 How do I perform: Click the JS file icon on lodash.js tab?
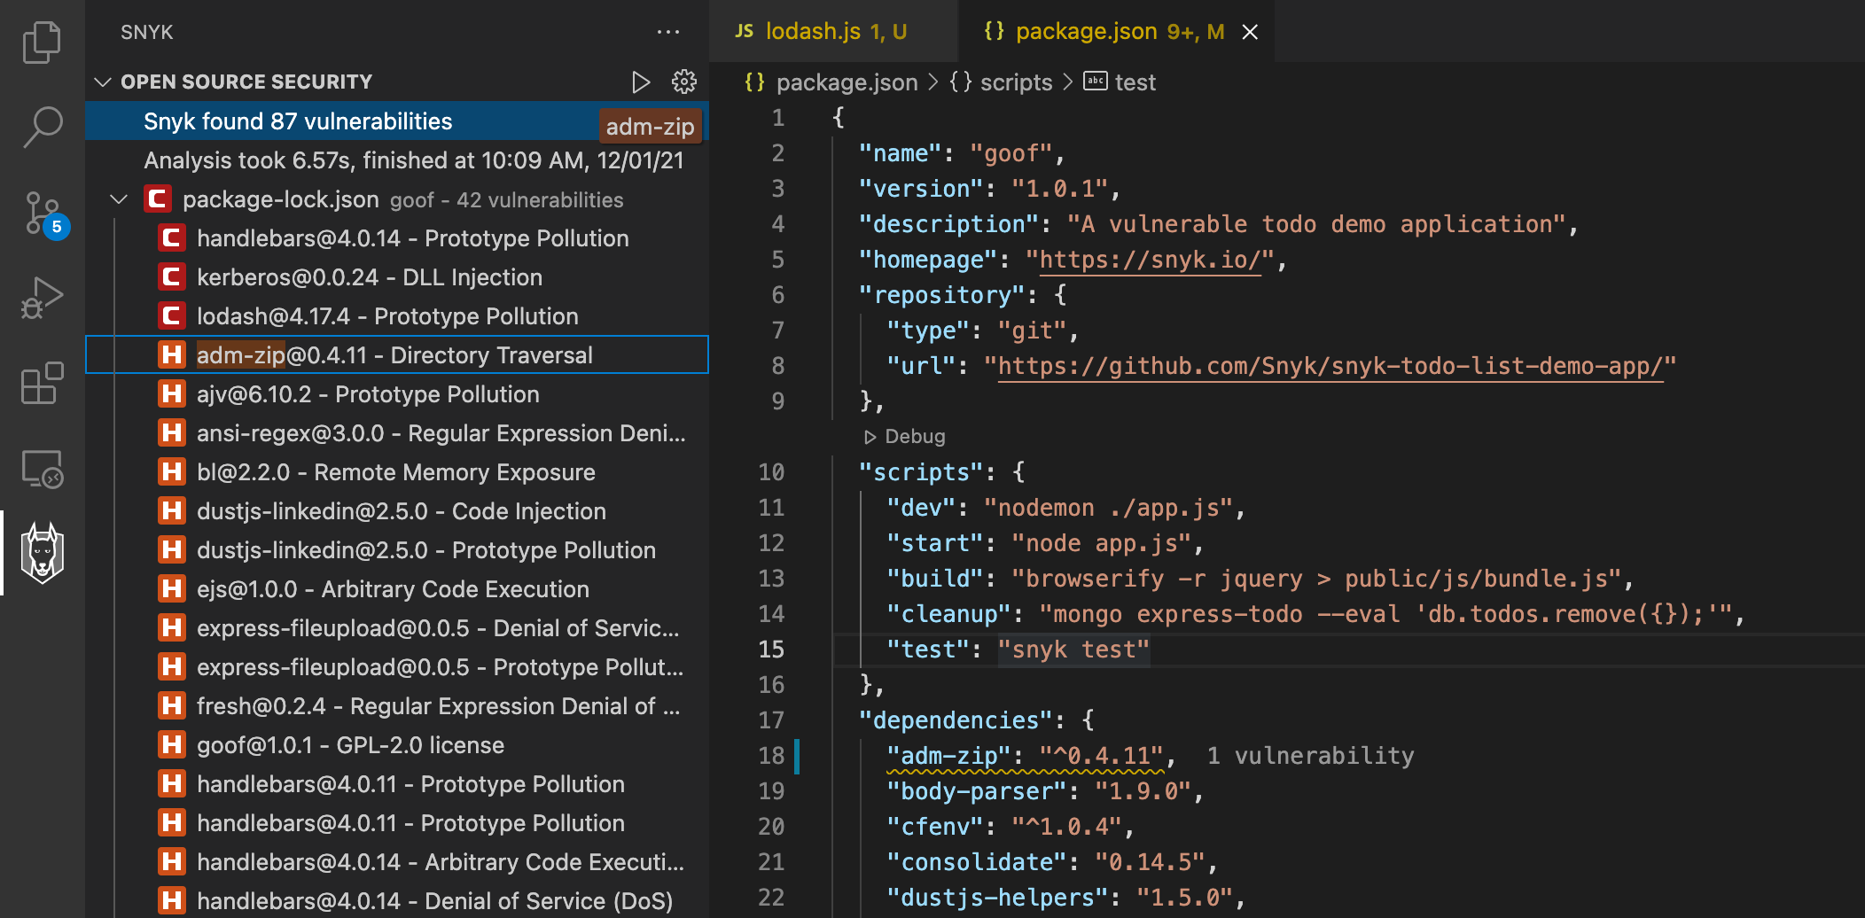coord(745,32)
